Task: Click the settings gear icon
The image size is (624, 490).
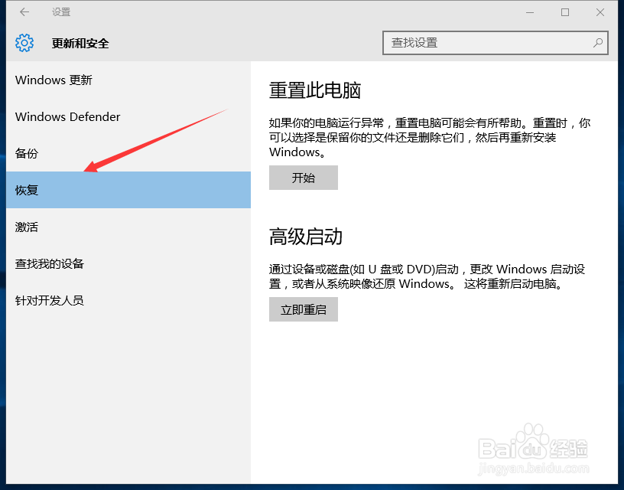Action: coord(24,43)
